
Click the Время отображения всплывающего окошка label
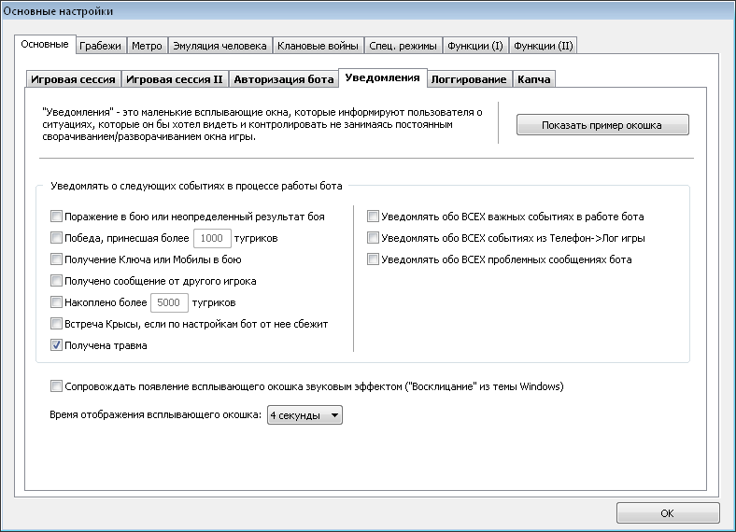tap(155, 414)
